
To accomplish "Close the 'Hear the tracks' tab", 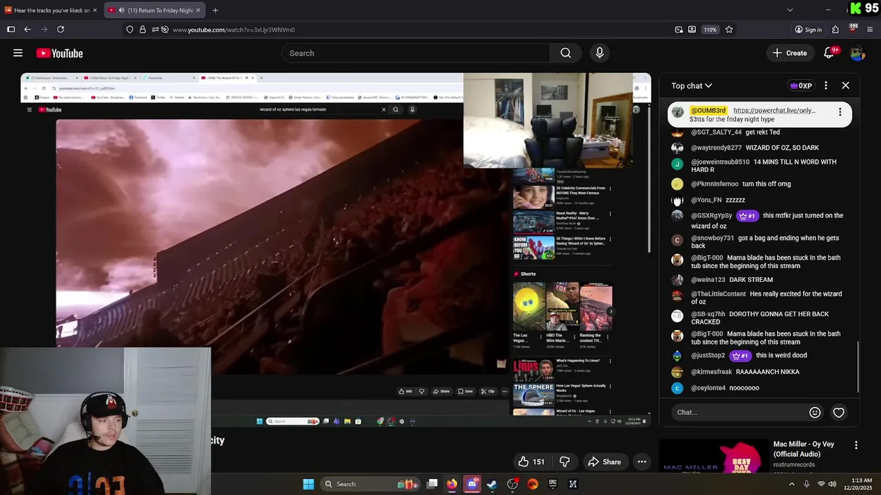I will (95, 10).
